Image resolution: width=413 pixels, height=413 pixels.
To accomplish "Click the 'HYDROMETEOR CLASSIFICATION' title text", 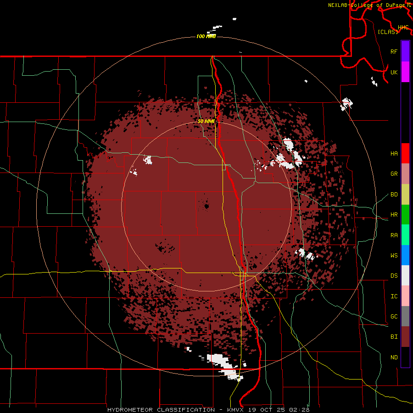I will coord(161,410).
